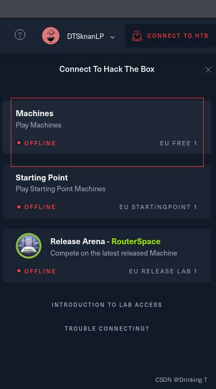Image resolution: width=216 pixels, height=389 pixels.
Task: Expand the DTSknanLP account dropdown chevron
Action: [x=112, y=37]
